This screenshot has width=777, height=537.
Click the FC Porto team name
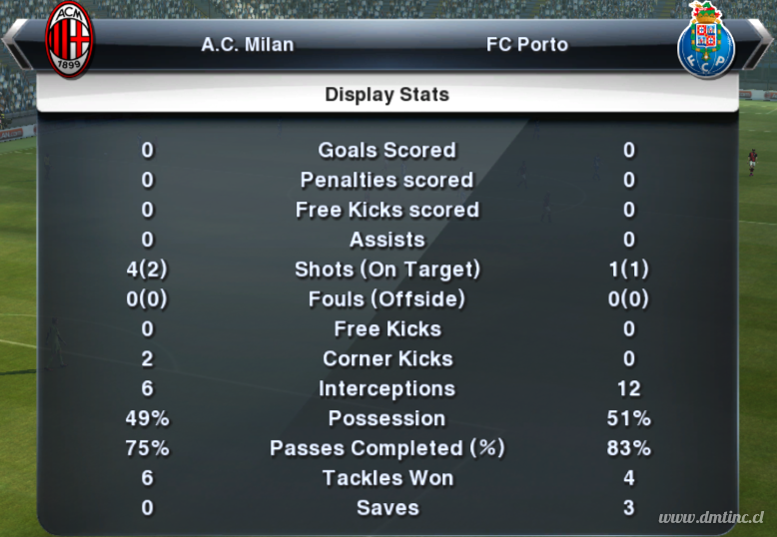click(x=526, y=45)
